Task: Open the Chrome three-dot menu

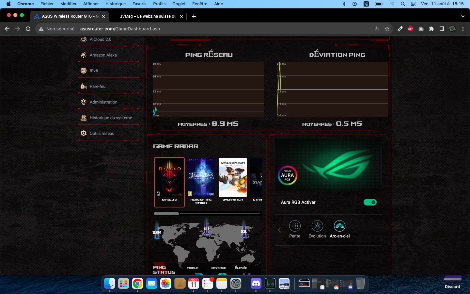Action: click(463, 29)
